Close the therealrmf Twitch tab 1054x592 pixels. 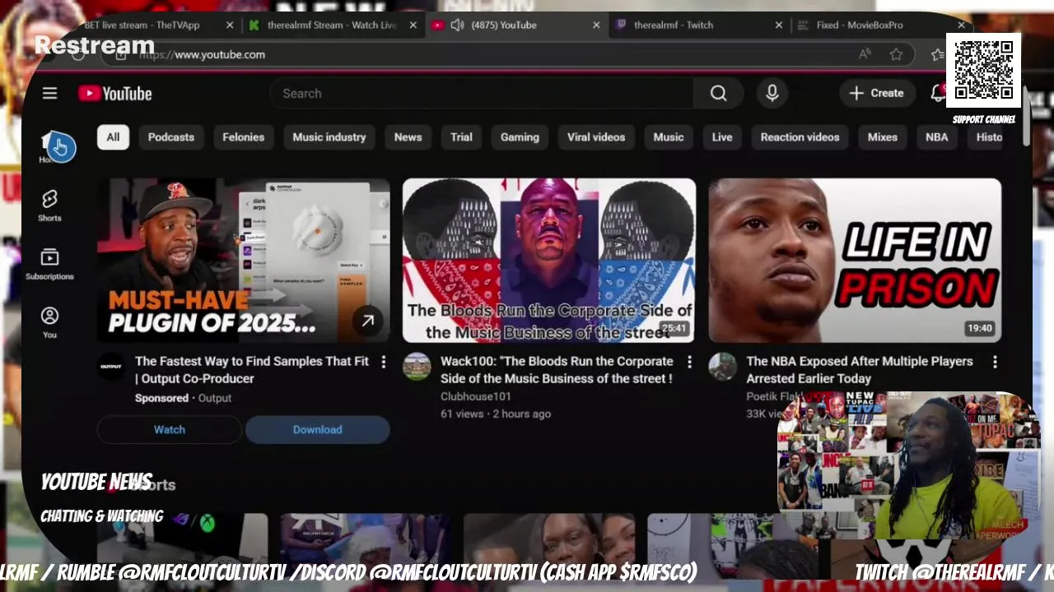(x=779, y=25)
